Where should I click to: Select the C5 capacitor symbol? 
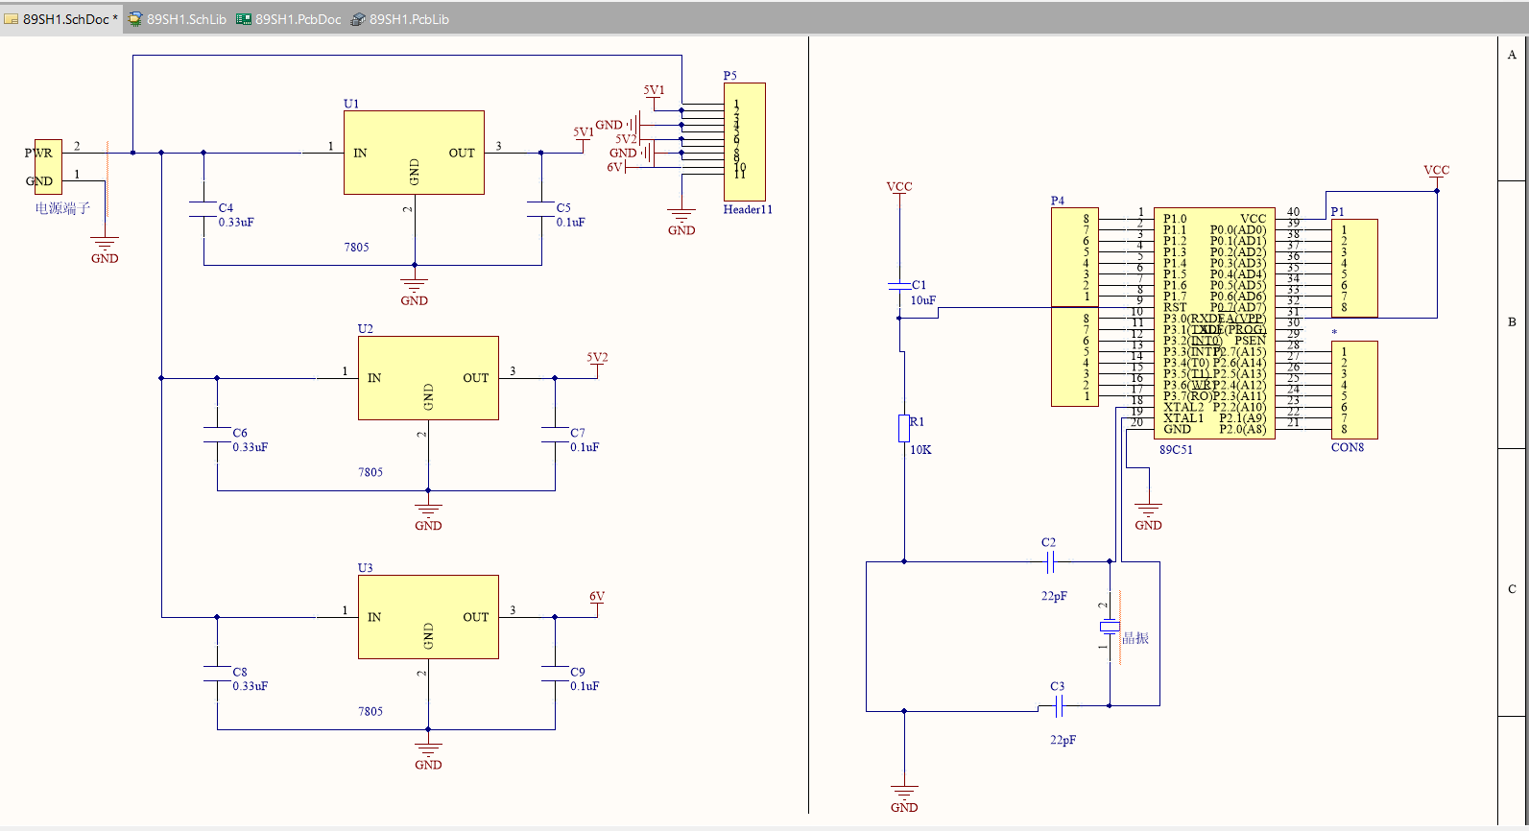(x=541, y=209)
